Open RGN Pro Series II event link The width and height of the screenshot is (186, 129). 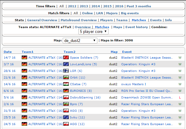coord(147,91)
